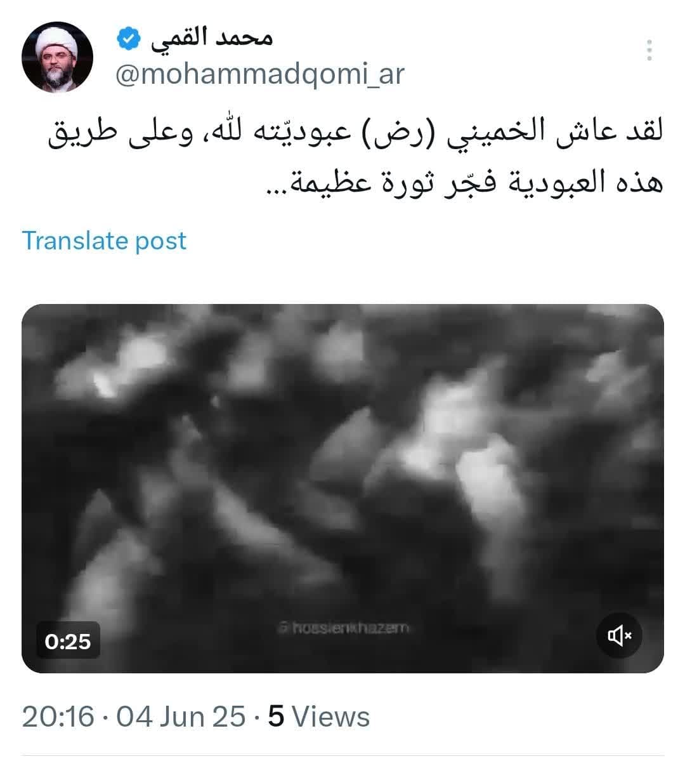Image resolution: width=685 pixels, height=759 pixels.
Task: Select the display name محمد القمي
Action: [212, 39]
